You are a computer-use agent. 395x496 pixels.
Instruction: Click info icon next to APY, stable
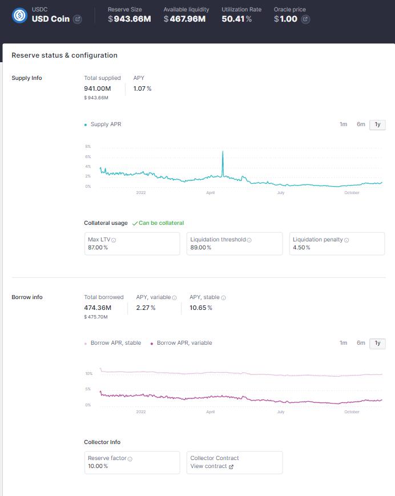click(223, 297)
